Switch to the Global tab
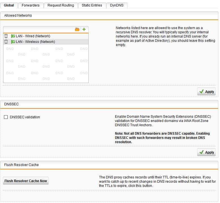The image size is (220, 203). (9, 5)
